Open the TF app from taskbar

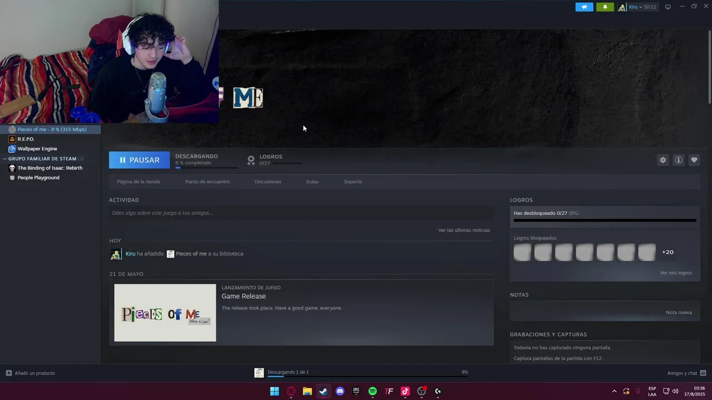click(x=389, y=391)
